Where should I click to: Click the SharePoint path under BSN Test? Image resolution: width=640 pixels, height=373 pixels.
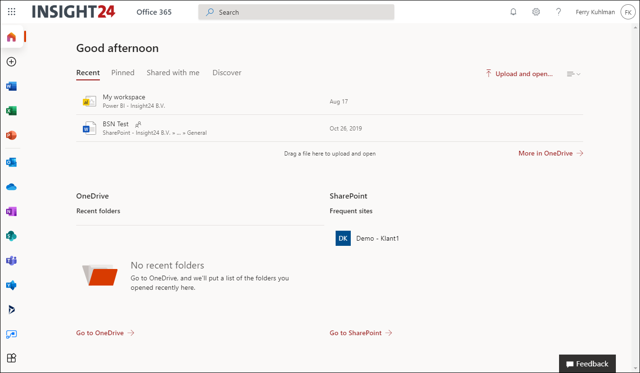click(x=155, y=133)
